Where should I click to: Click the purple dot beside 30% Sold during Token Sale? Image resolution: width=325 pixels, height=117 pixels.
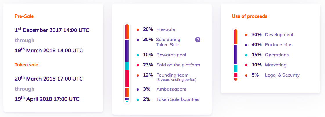click(138, 40)
